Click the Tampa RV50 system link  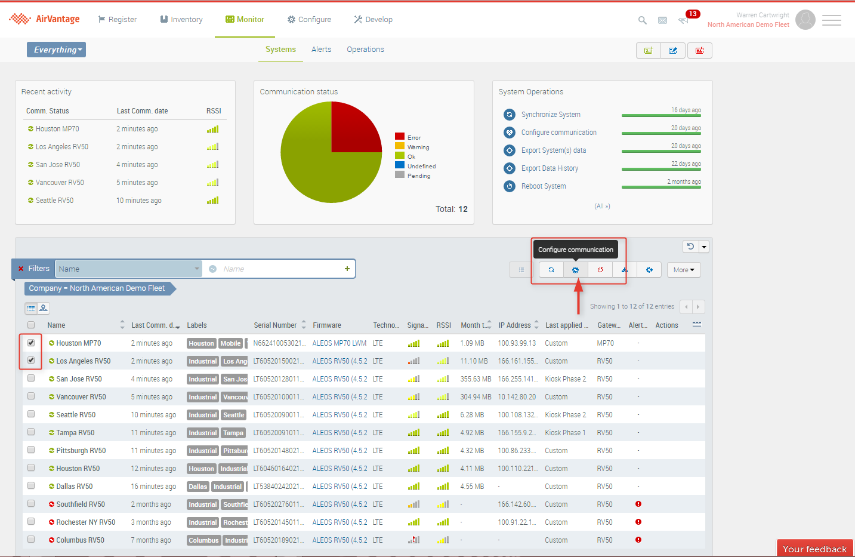coord(75,433)
